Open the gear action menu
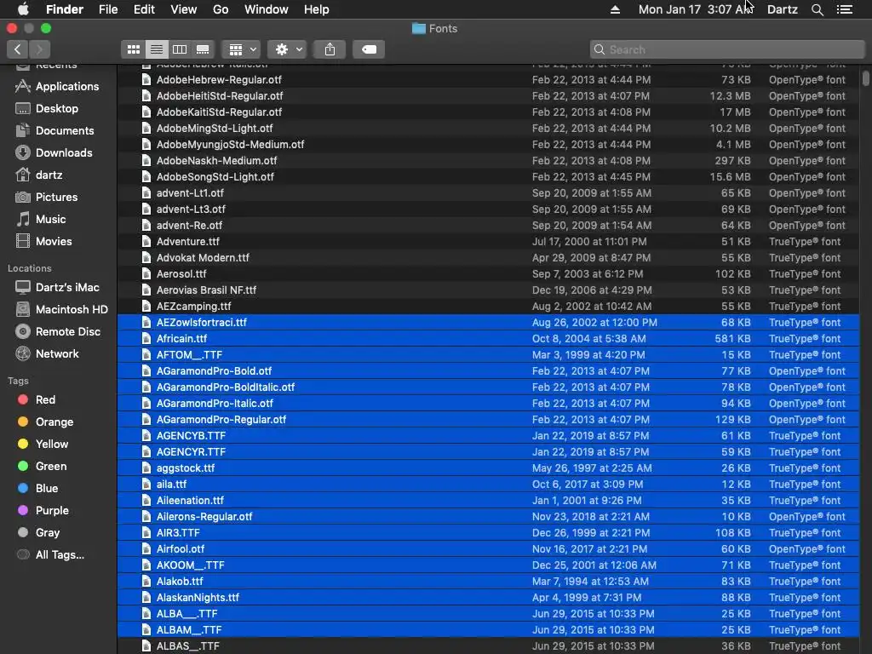Screen dimensions: 872x654 287,49
